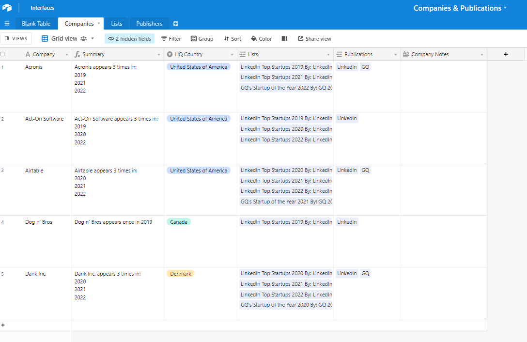This screenshot has height=342, width=527.
Task: Select Acronis Company Notes empty cell
Action: [444, 86]
